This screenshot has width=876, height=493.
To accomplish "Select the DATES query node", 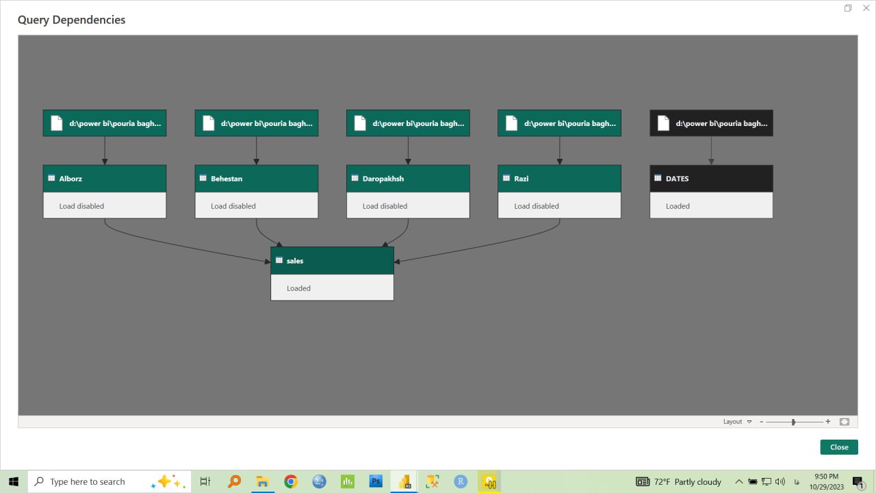I will point(711,179).
